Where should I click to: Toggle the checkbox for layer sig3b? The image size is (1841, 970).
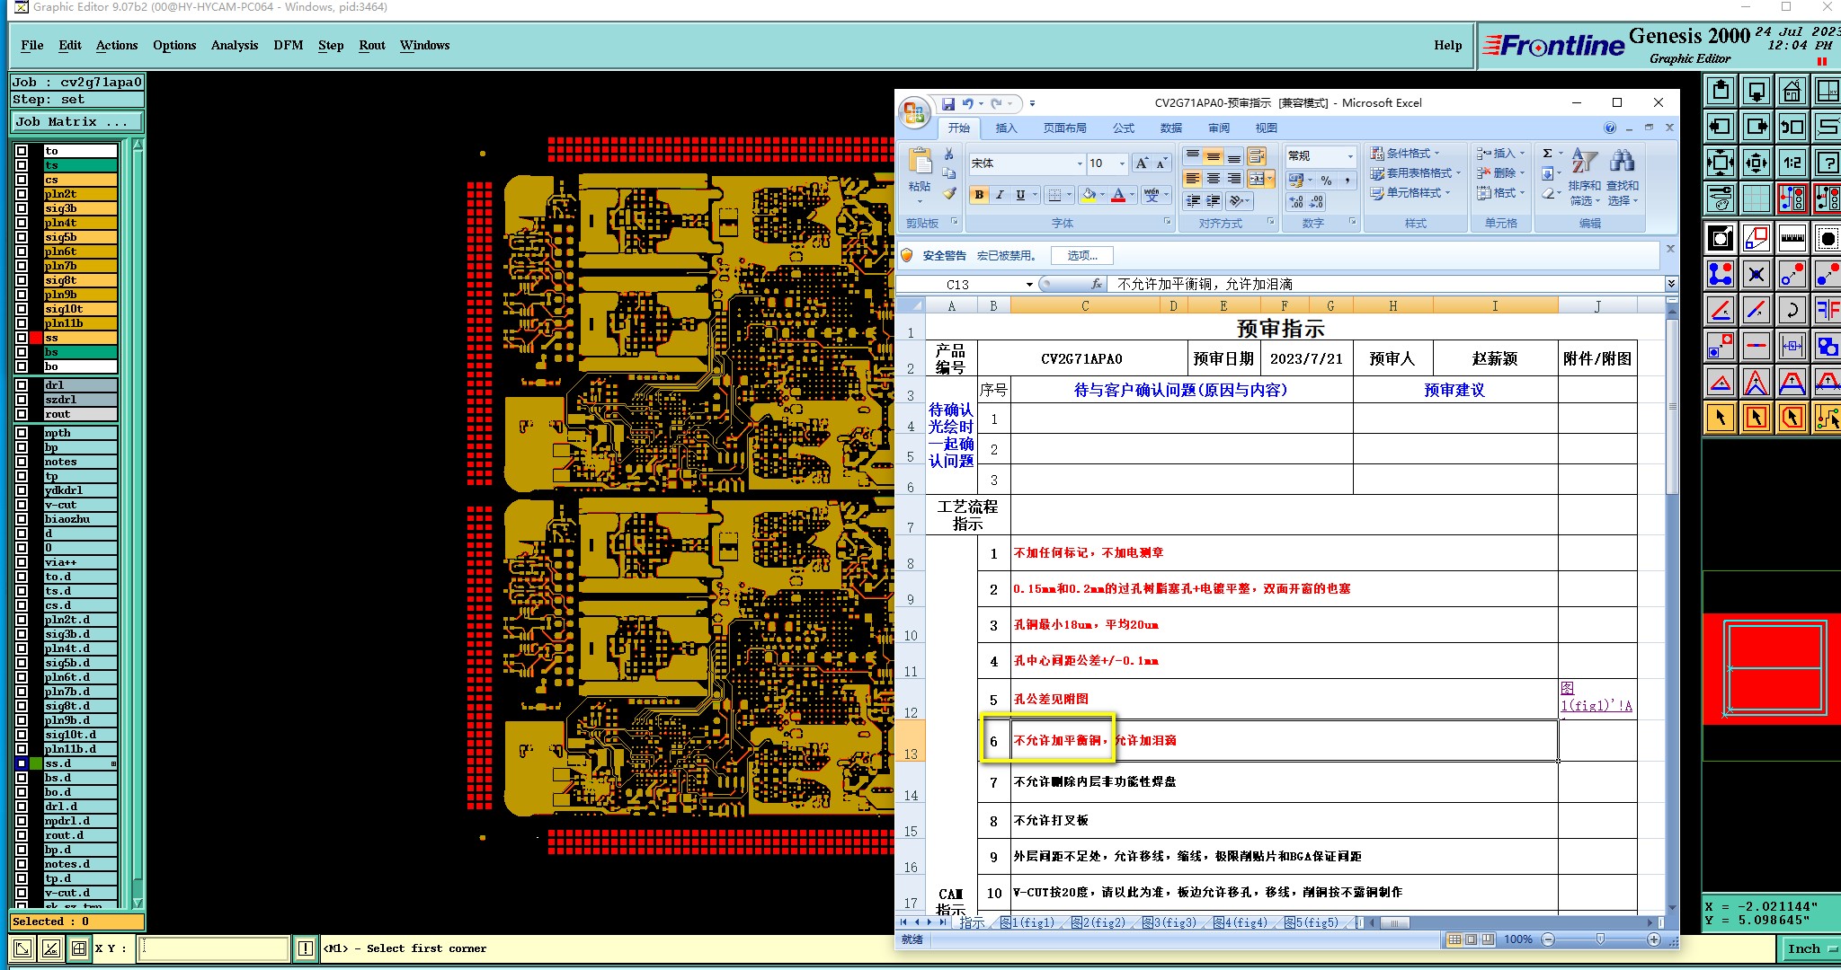pos(22,208)
